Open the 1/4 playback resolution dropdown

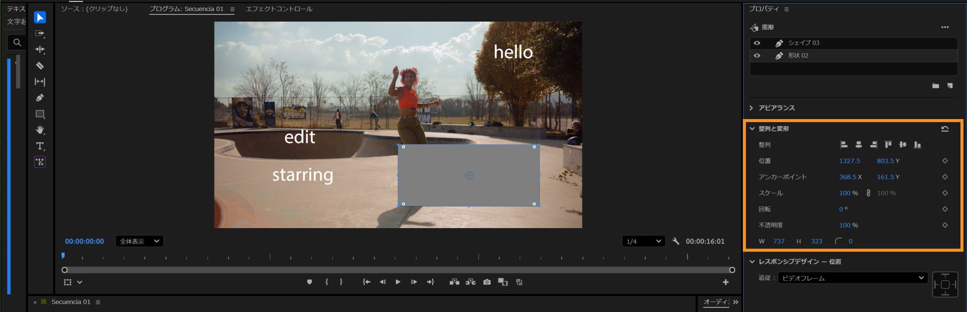pyautogui.click(x=643, y=242)
